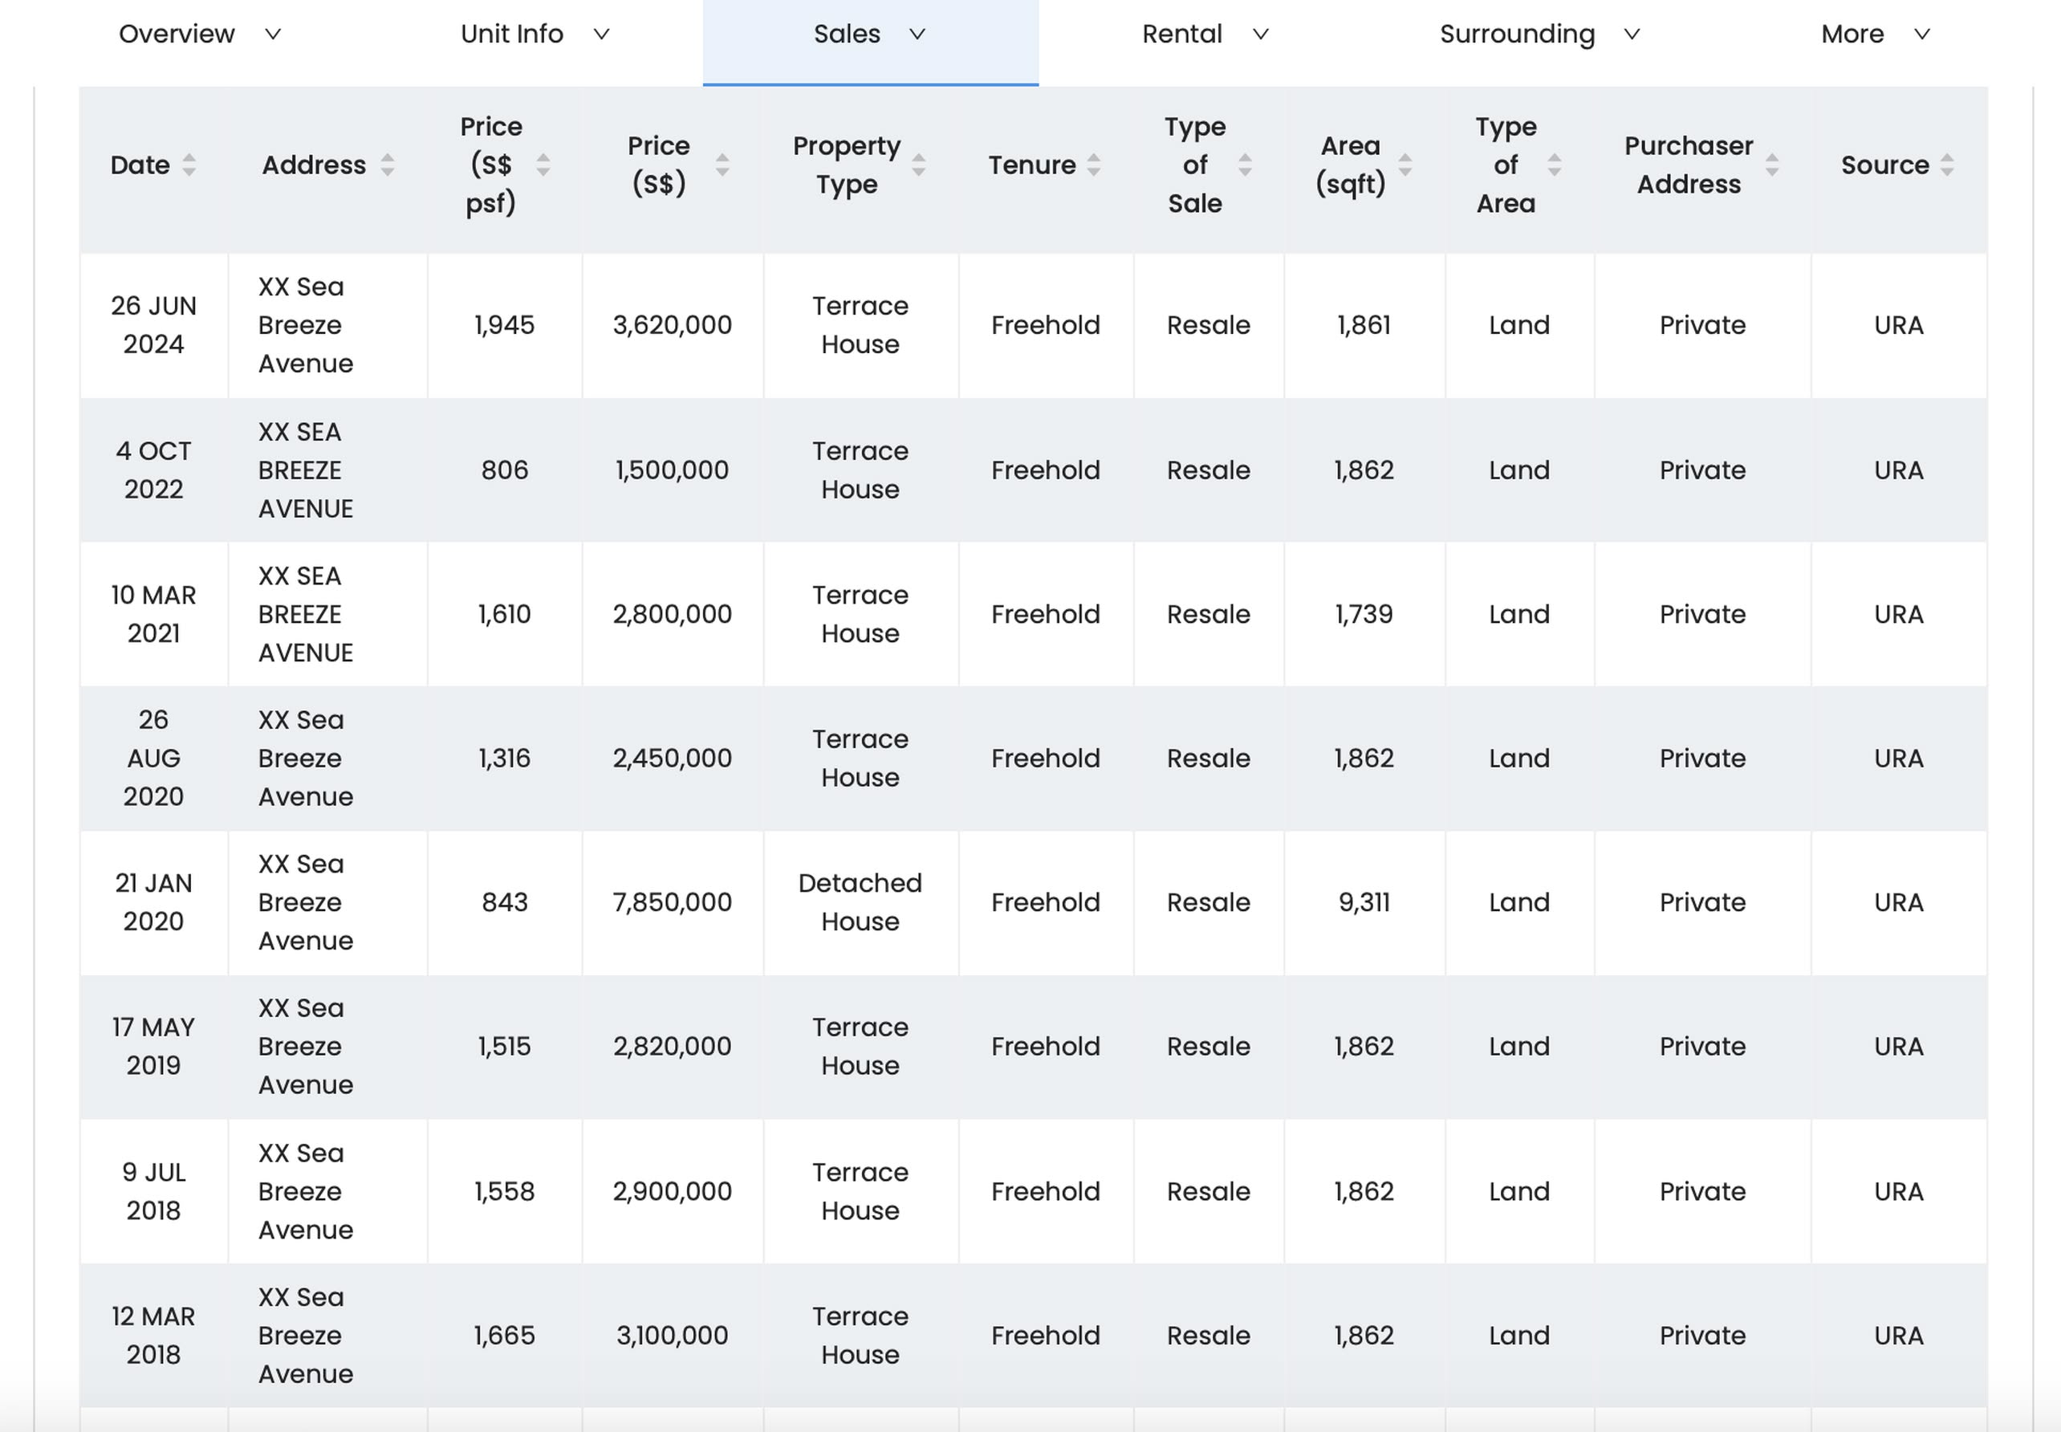This screenshot has height=1432, width=2061.
Task: Click the Purchaser Address column header
Action: [1688, 165]
